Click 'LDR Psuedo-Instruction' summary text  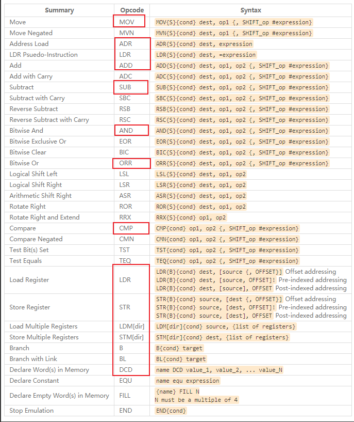(43, 55)
